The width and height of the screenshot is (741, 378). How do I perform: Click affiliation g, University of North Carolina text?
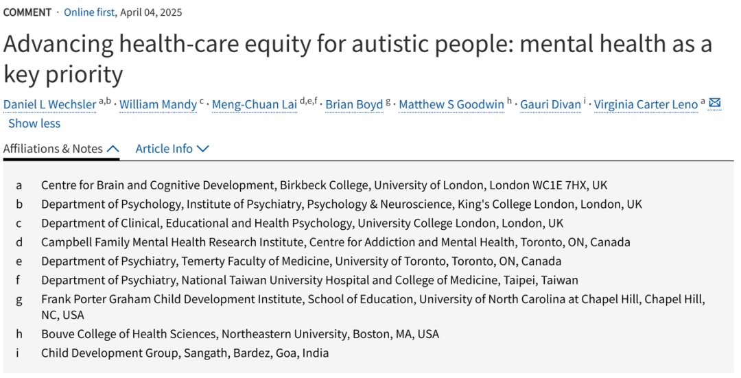coord(373,307)
